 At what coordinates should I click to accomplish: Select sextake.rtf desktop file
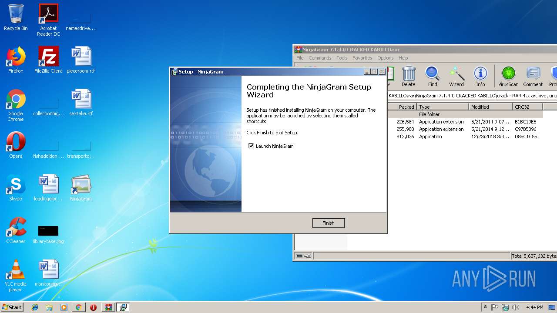pos(81,103)
